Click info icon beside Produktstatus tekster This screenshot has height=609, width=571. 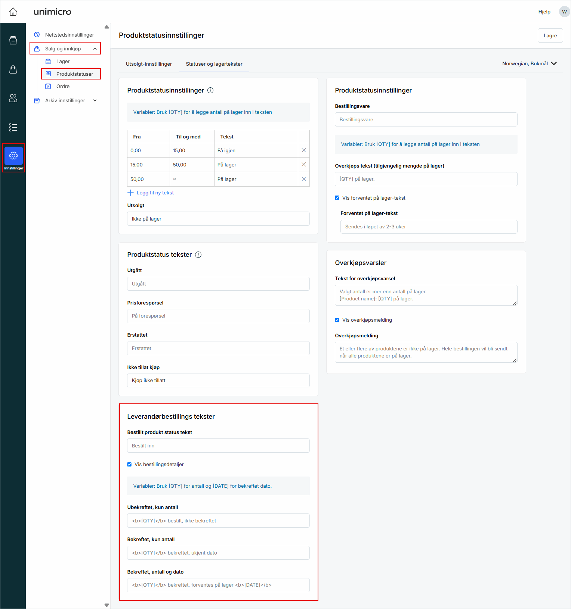tap(198, 255)
